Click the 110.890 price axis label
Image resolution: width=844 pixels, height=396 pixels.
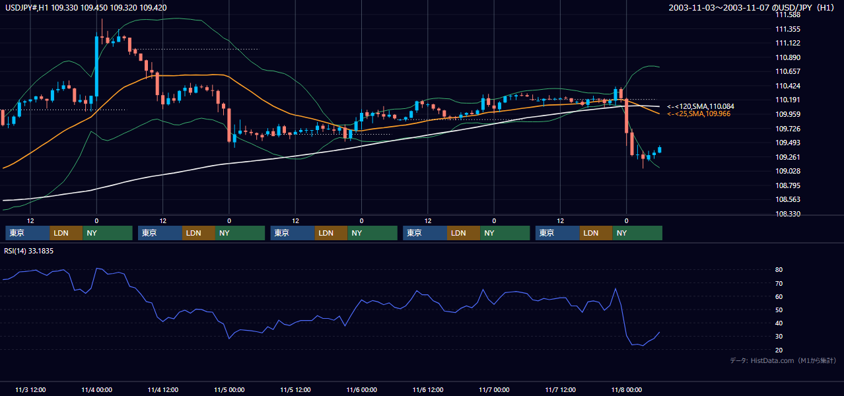(x=787, y=57)
